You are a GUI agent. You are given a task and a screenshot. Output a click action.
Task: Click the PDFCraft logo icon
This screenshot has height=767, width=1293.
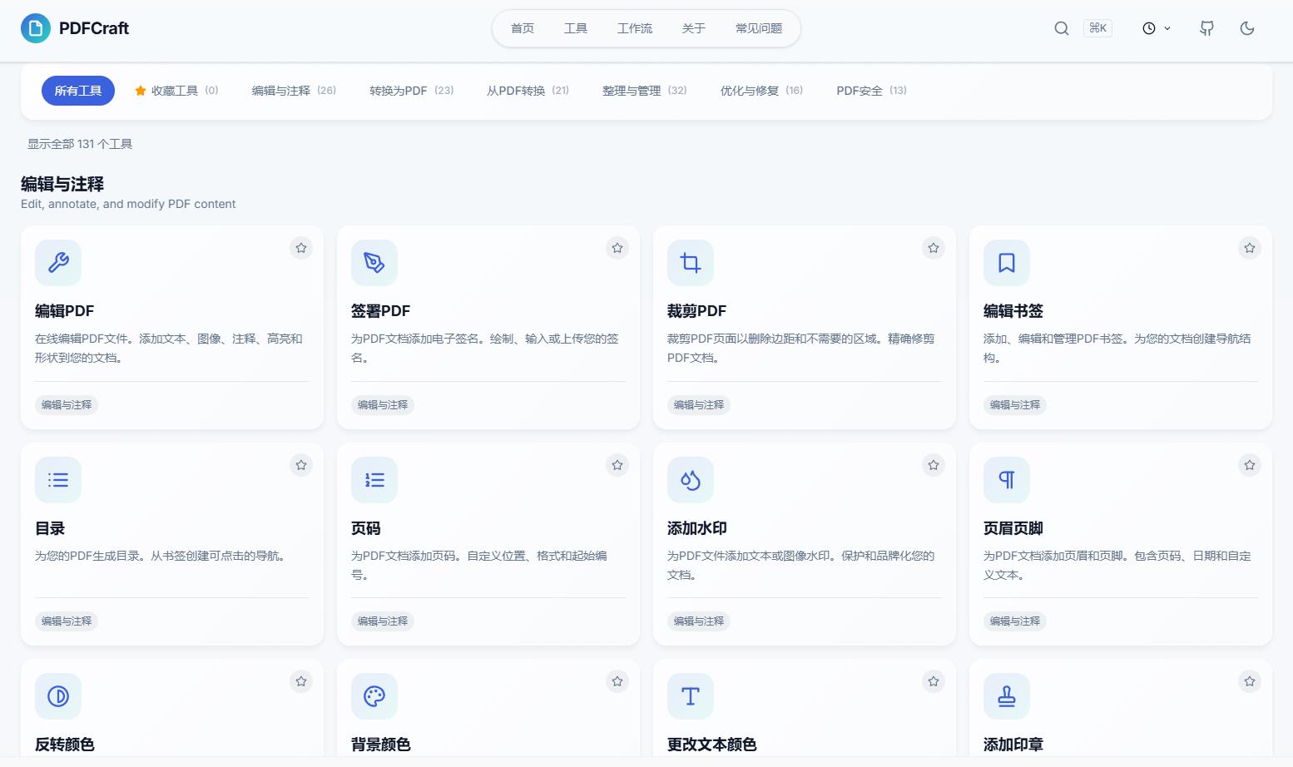click(36, 28)
